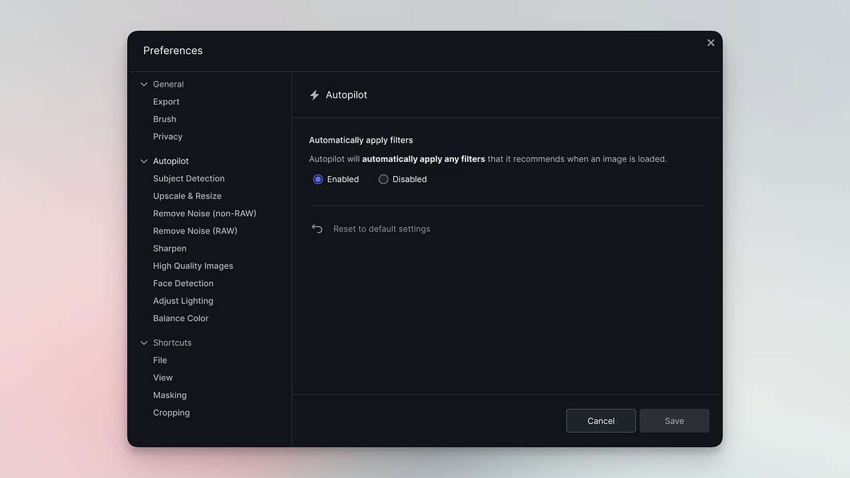Screen dimensions: 850x478
Task: Click the undo arrow beside Reset to default settings
Action: [317, 228]
